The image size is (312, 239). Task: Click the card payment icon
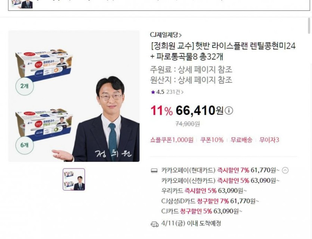(154, 170)
